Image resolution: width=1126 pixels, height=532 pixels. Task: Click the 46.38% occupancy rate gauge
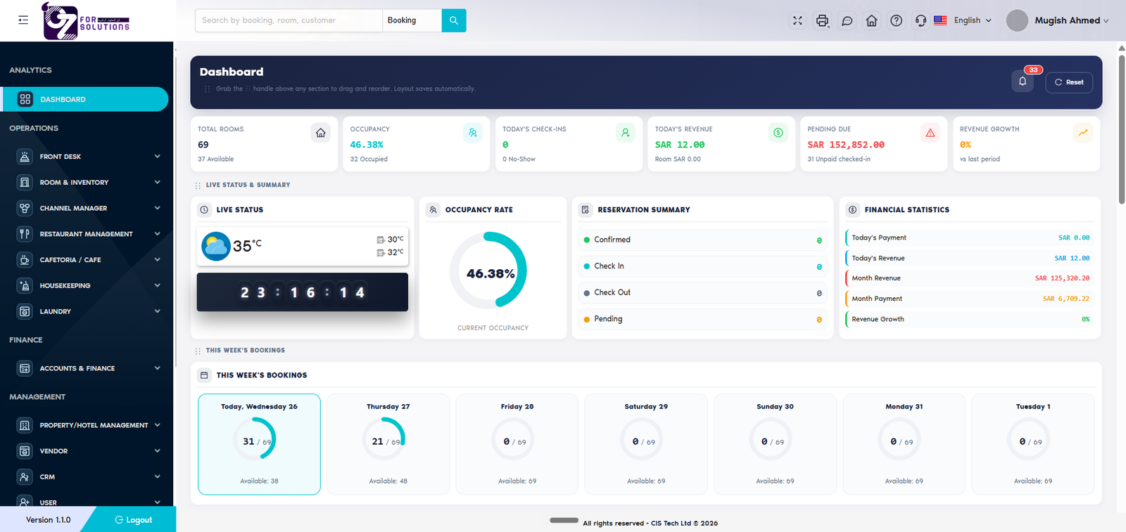click(488, 271)
